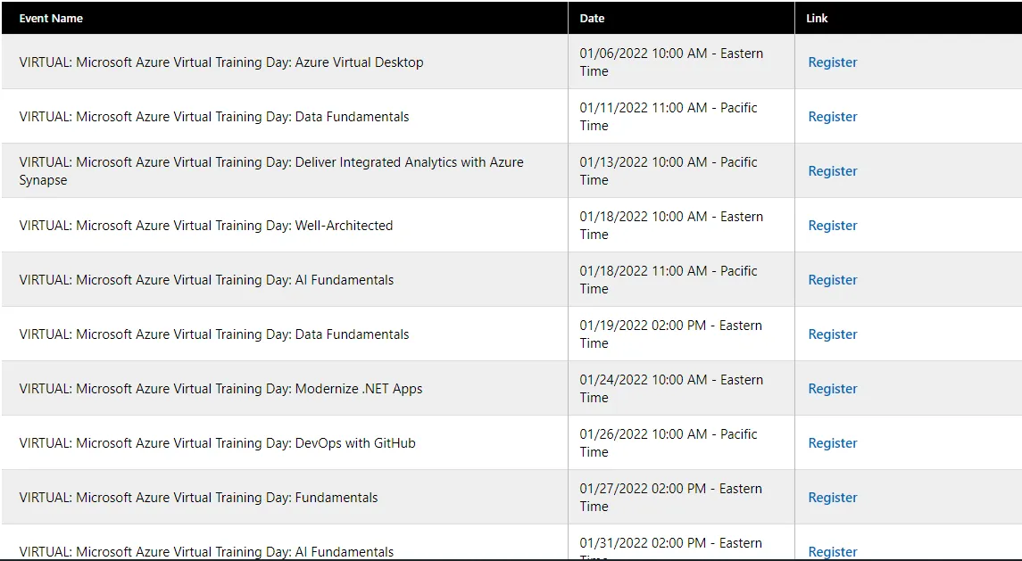Click the Event Name column header
Image resolution: width=1022 pixels, height=561 pixels.
point(51,18)
